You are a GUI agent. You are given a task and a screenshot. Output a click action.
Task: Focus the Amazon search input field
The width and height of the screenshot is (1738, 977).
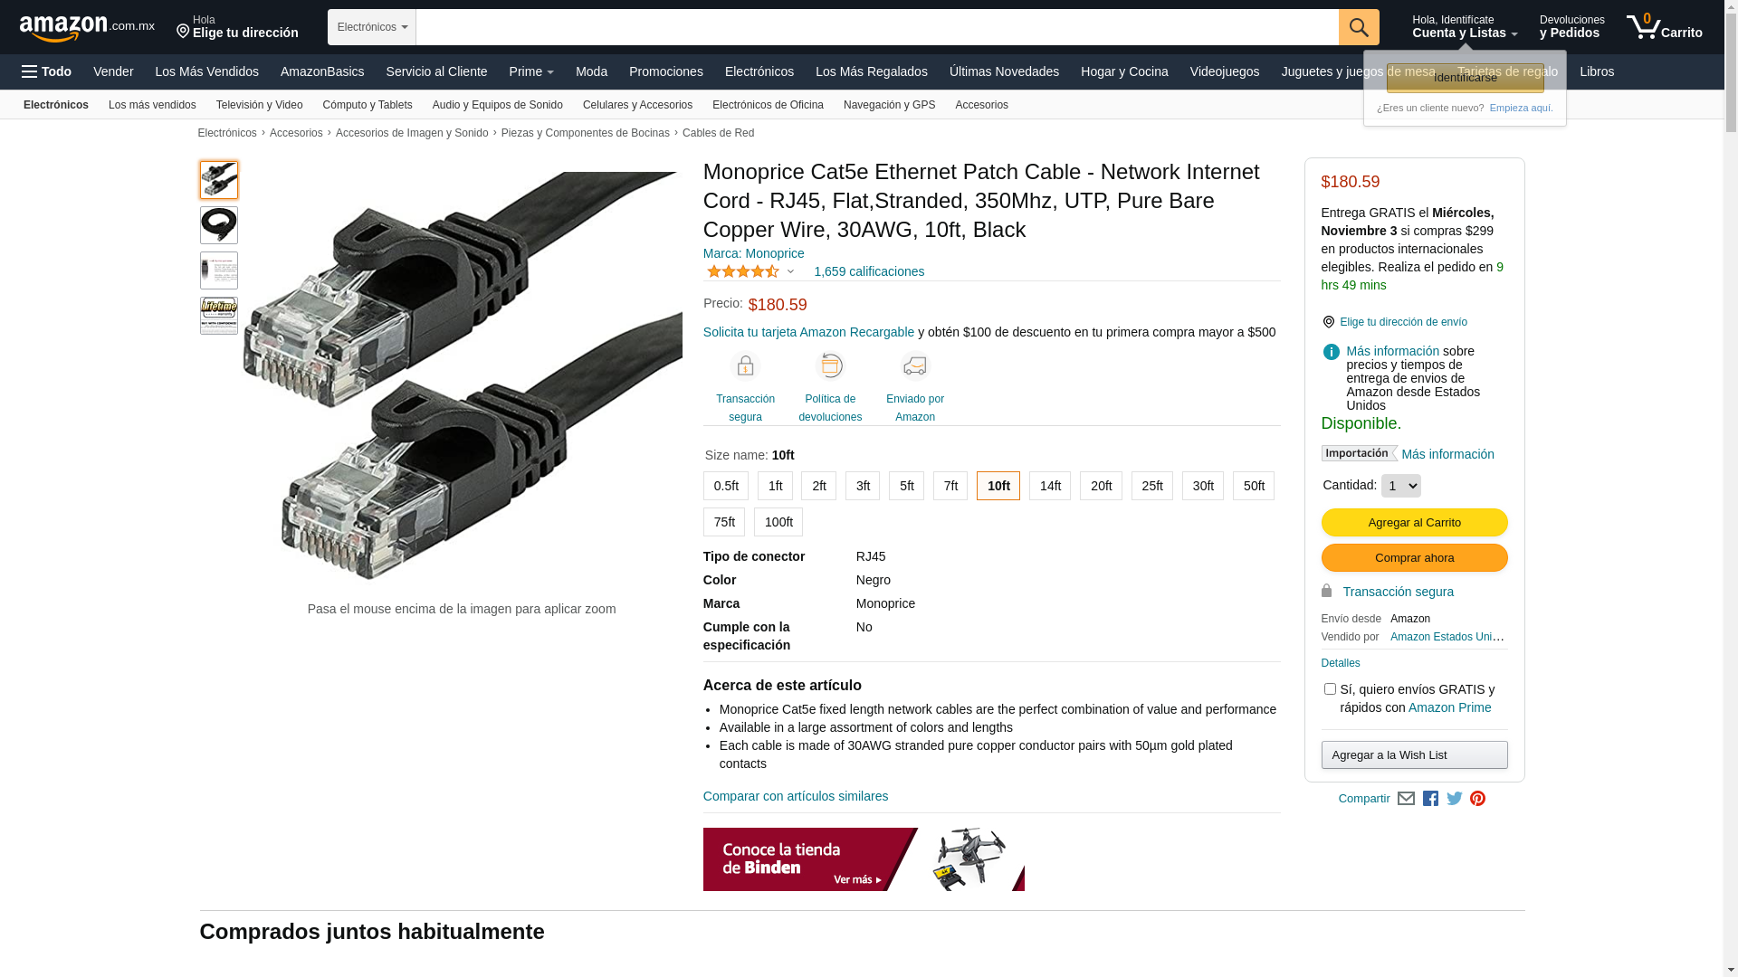(x=877, y=27)
